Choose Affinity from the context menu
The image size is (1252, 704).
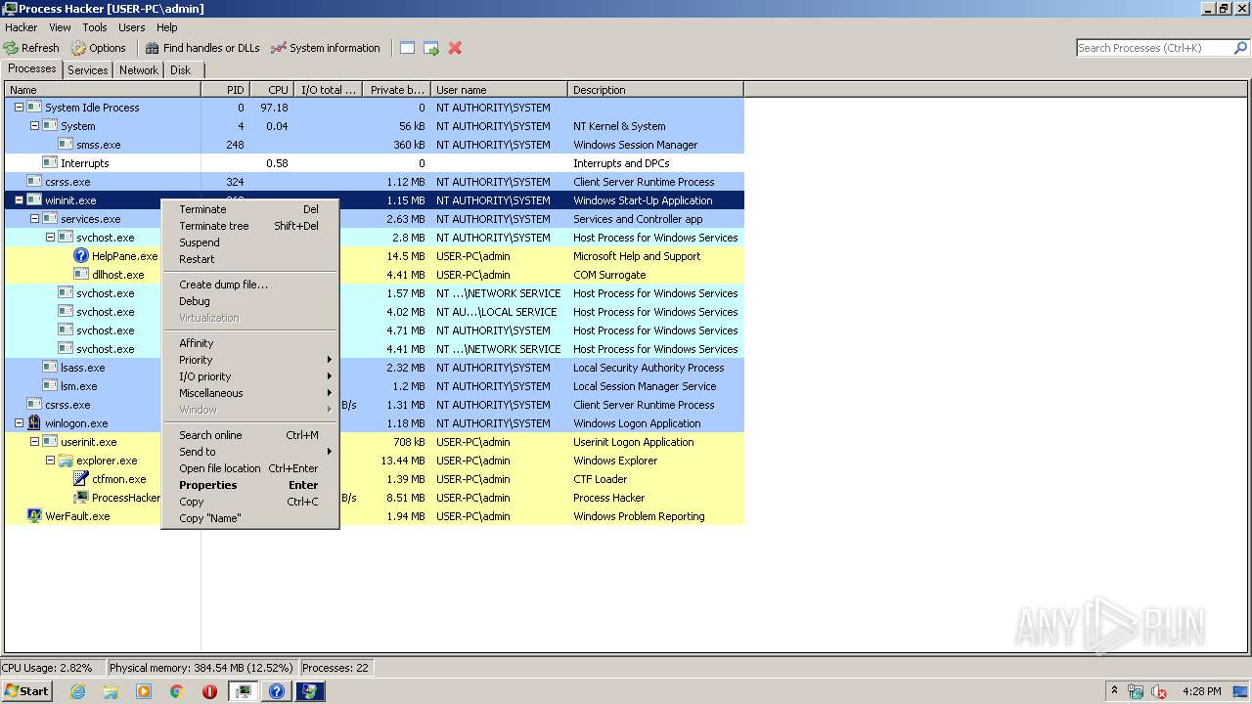coord(250,343)
